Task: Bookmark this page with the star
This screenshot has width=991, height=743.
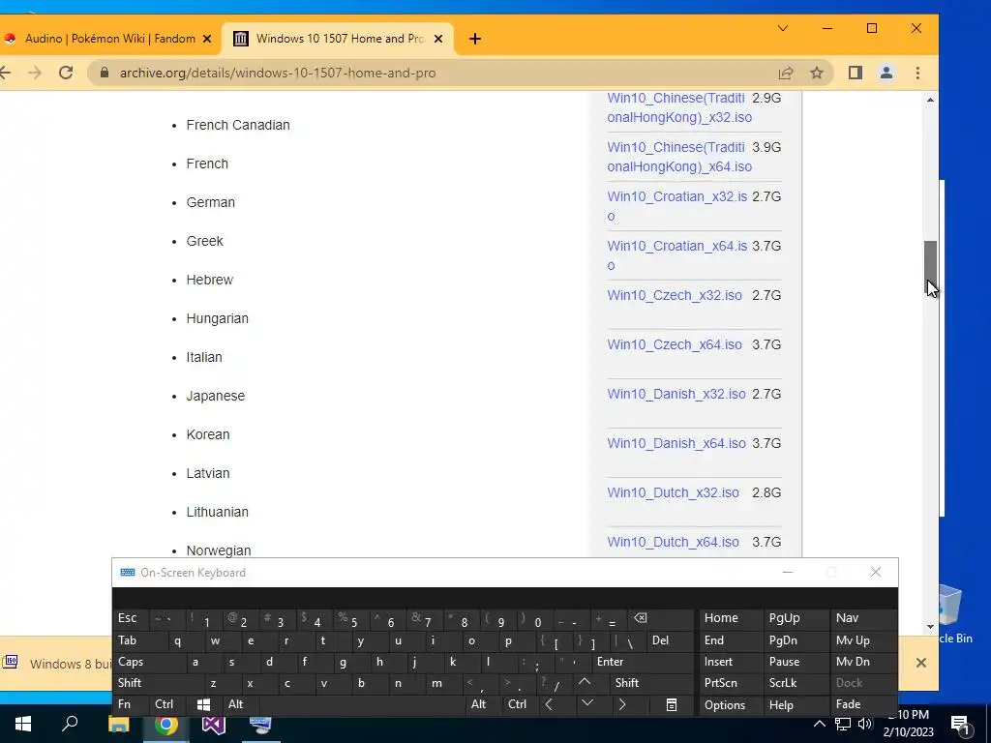Action: click(817, 73)
